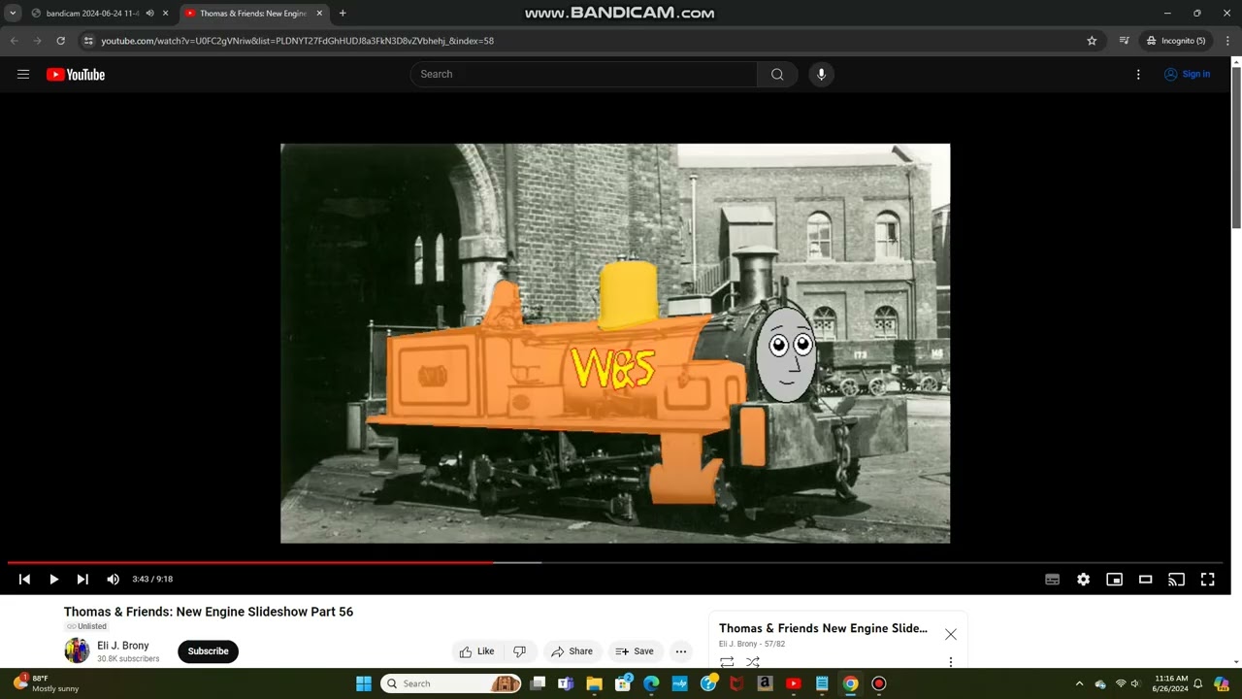1242x699 pixels.
Task: Open the red YouTube taskbar app
Action: [x=793, y=683]
